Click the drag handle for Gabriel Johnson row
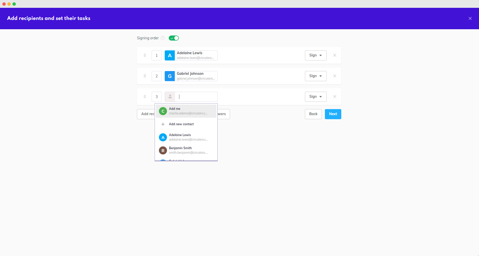479x256 pixels. pos(145,76)
